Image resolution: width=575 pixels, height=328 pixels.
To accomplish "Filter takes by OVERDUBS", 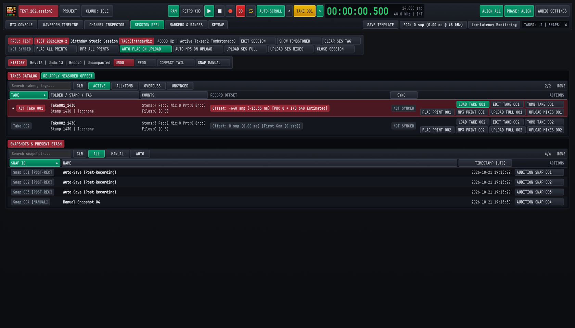I will (152, 86).
